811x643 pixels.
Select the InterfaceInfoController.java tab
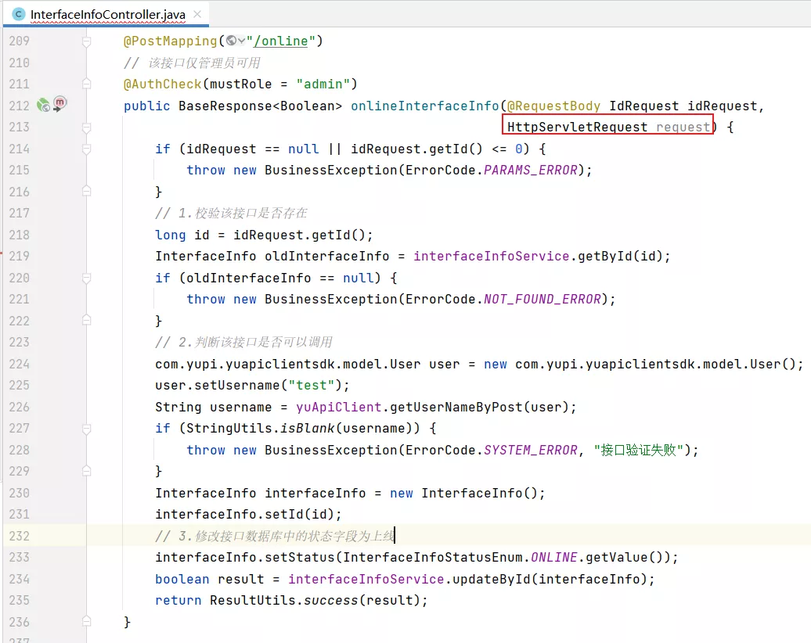[106, 15]
